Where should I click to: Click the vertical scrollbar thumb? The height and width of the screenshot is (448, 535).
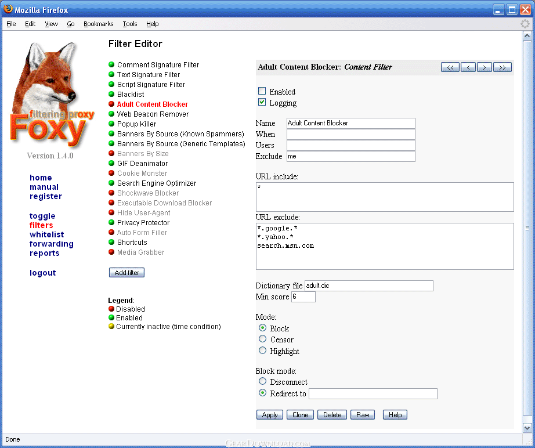[527, 228]
